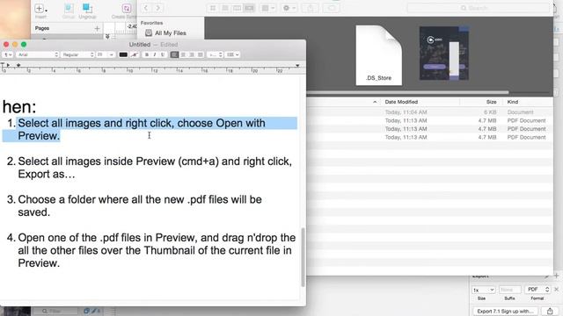Click the Filter field in Sketch layer list

55,311
